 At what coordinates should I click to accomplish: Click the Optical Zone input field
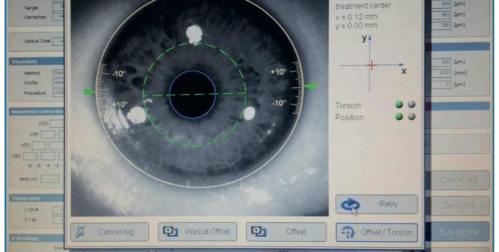[x=58, y=42]
